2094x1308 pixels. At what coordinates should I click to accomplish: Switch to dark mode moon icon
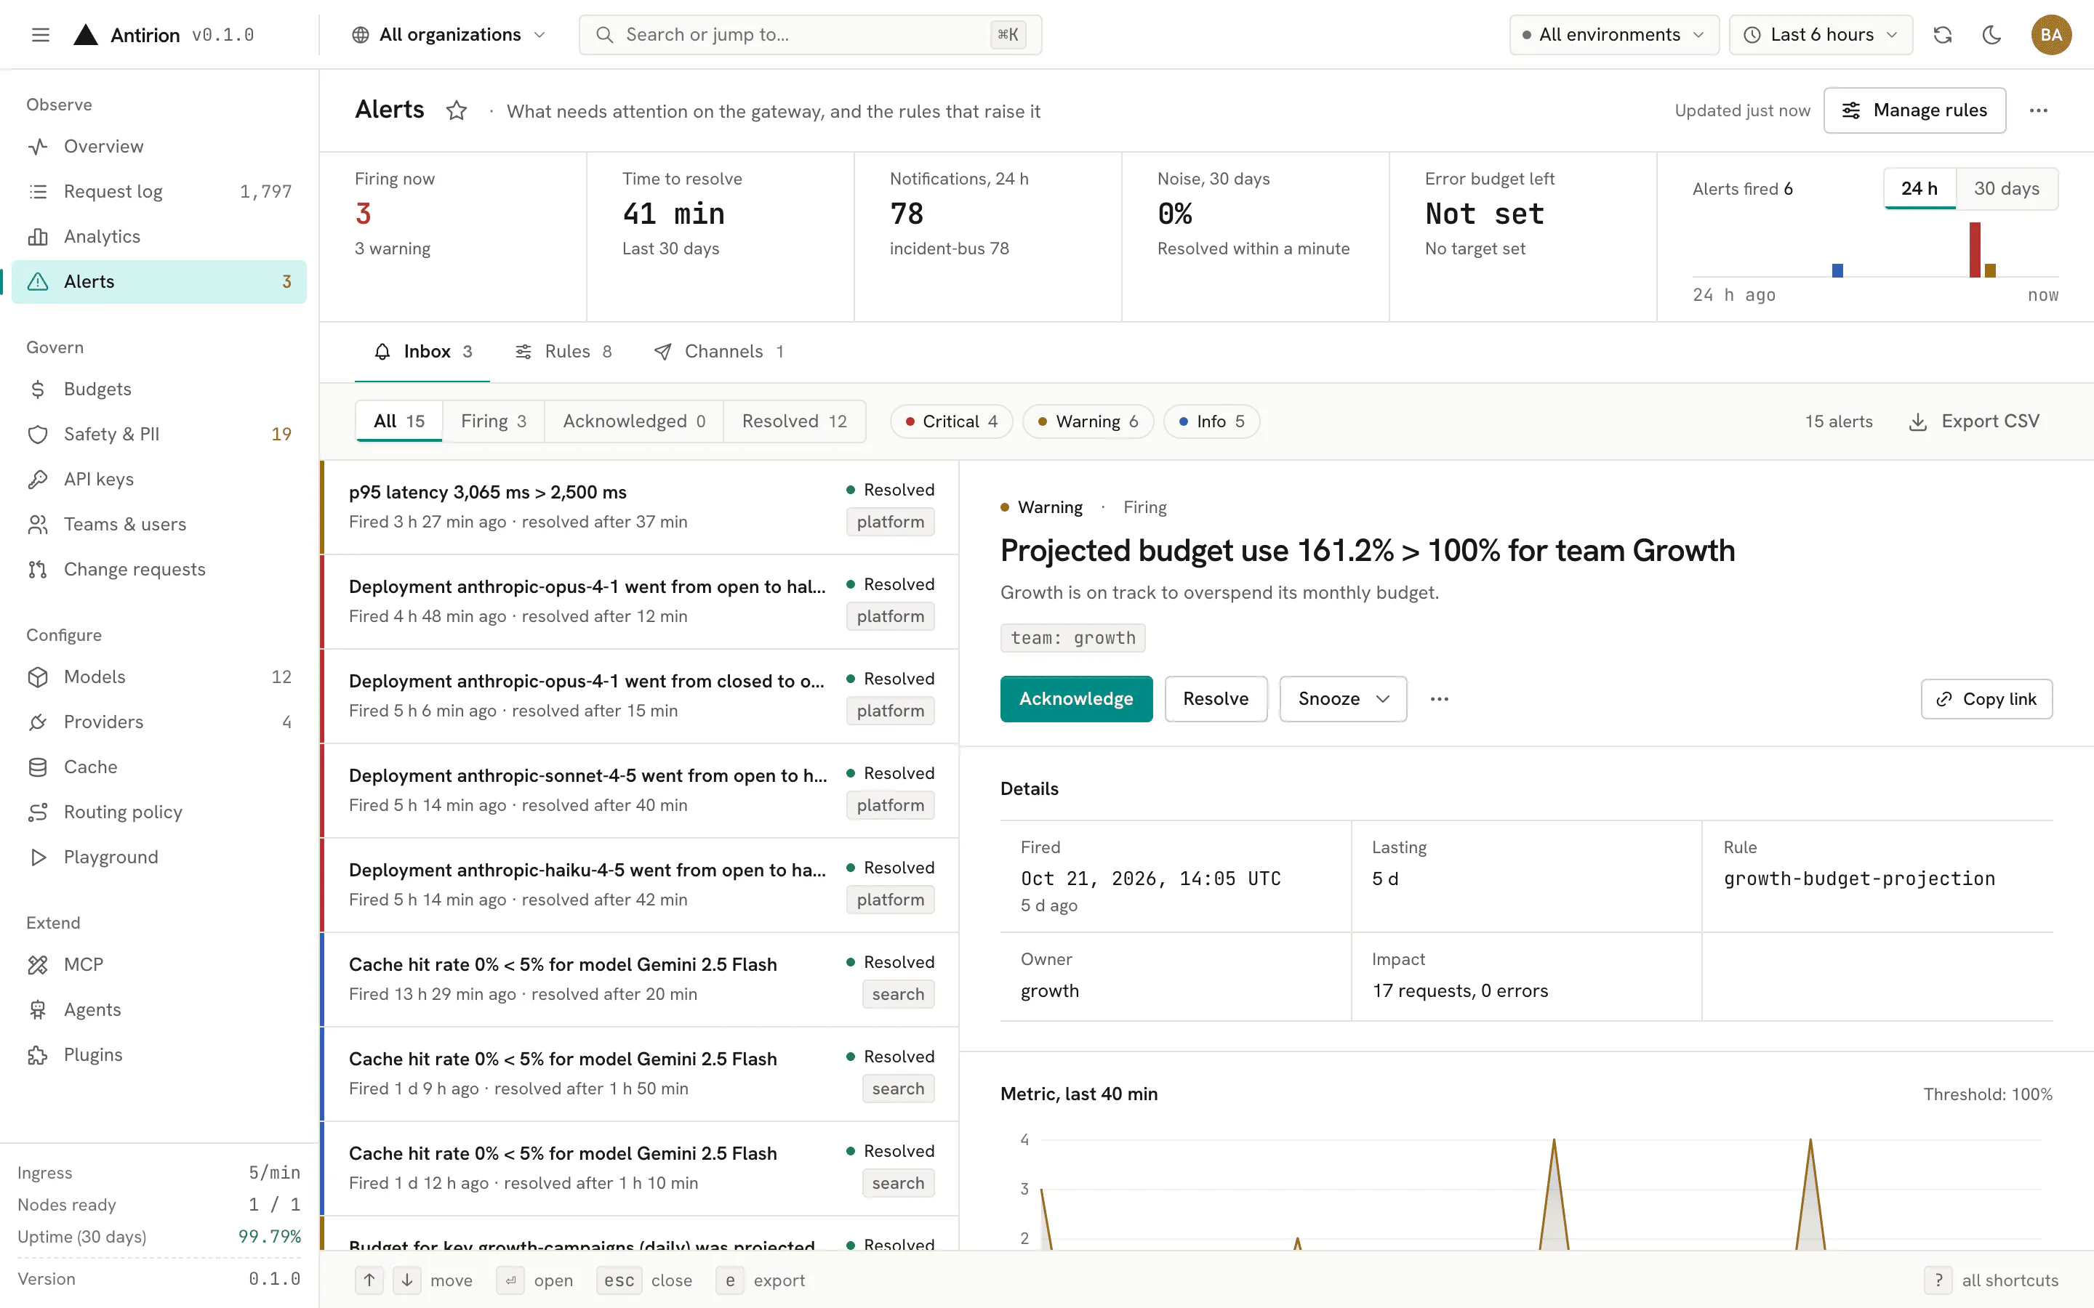[x=1992, y=35]
